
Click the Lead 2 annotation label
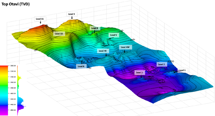tap(162, 64)
